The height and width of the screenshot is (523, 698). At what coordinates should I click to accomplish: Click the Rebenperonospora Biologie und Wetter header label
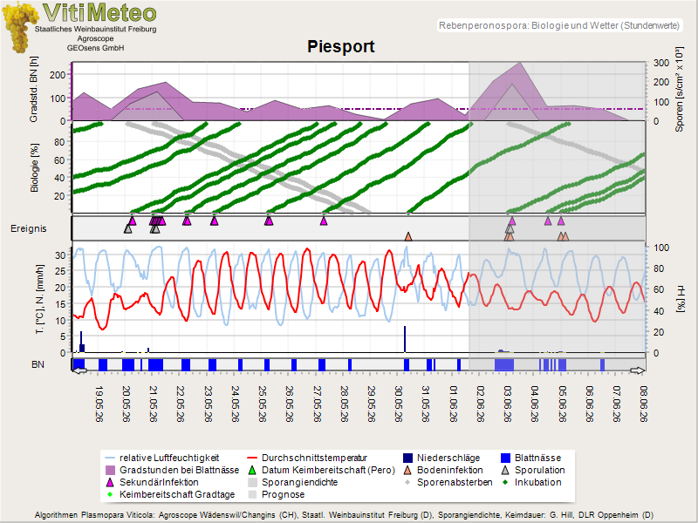(559, 25)
